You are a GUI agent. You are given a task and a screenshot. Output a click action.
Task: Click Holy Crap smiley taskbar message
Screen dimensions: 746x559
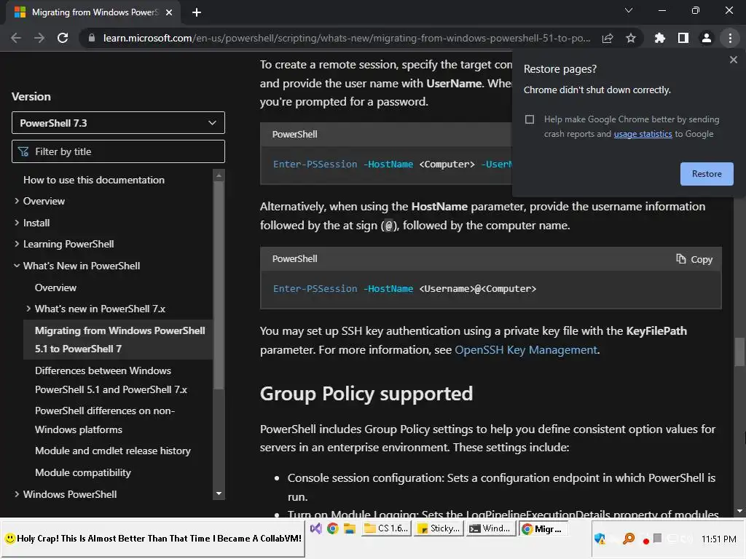point(153,539)
